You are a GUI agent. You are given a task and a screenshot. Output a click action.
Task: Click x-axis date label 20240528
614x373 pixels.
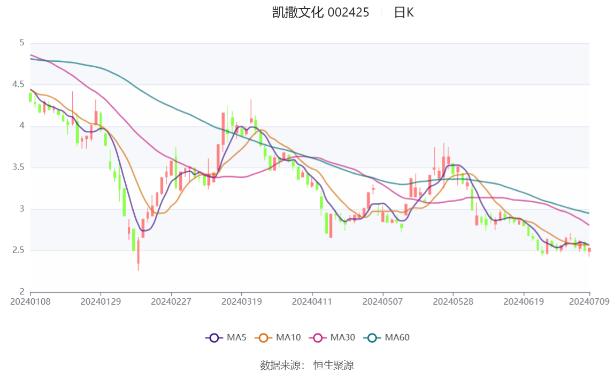coord(453,302)
